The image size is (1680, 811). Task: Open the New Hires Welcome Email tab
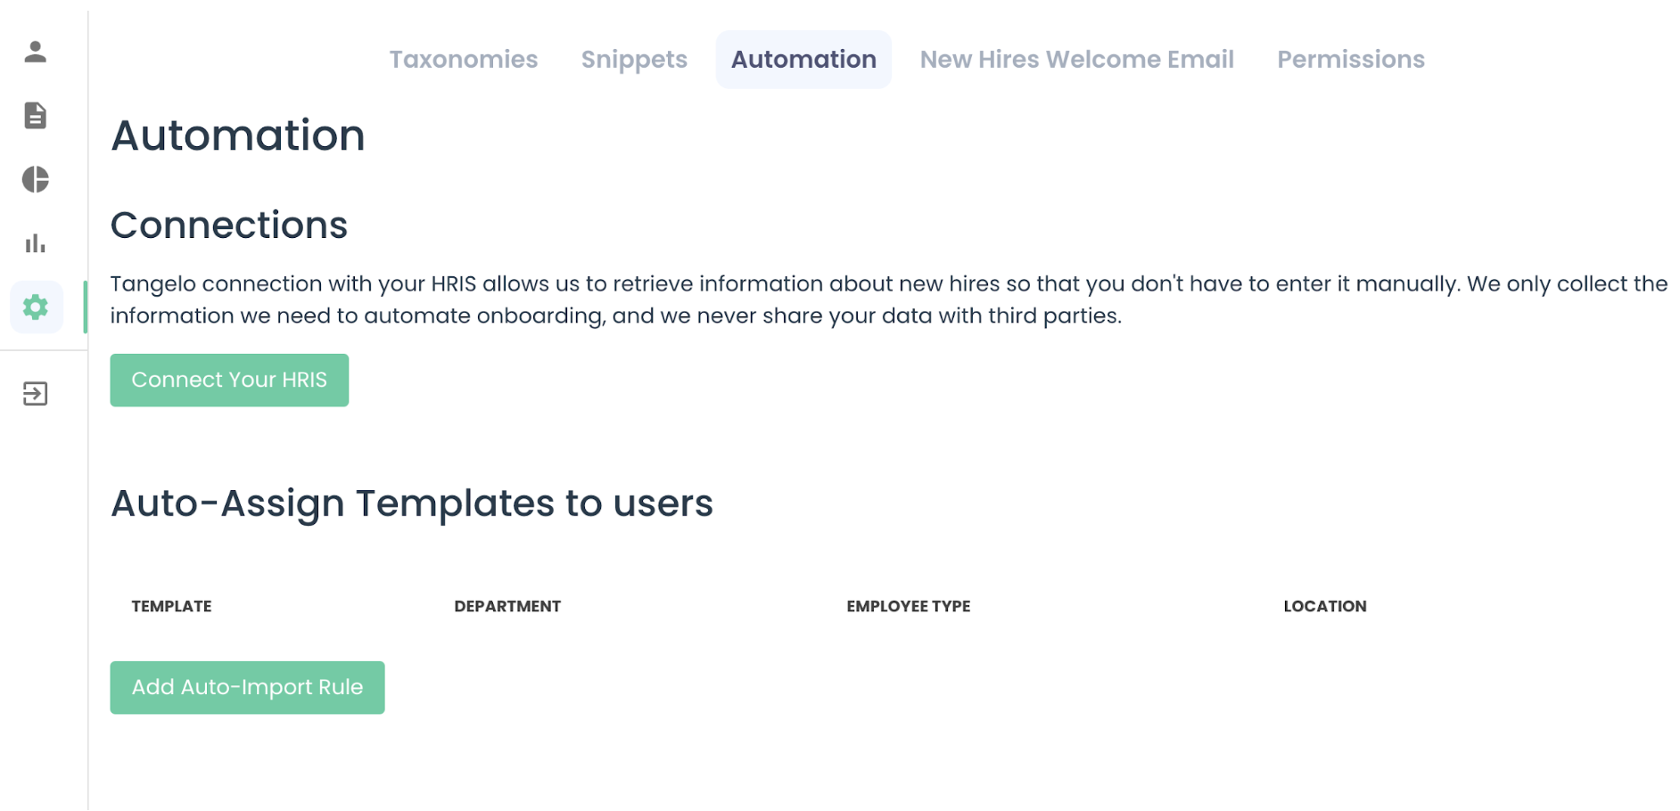1076,60
